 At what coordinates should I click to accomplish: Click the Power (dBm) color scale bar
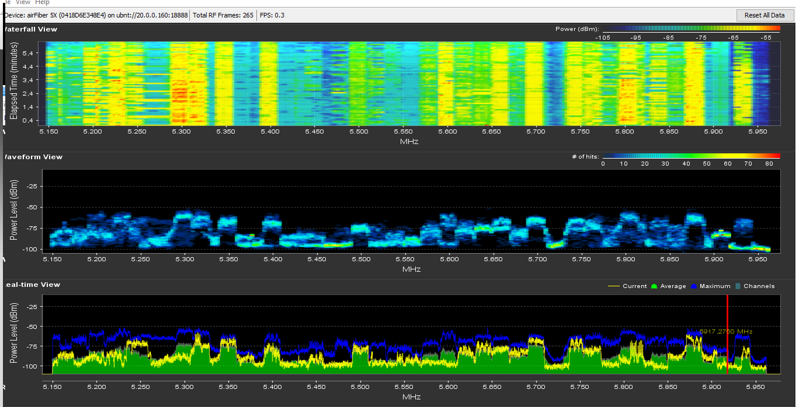pos(690,29)
